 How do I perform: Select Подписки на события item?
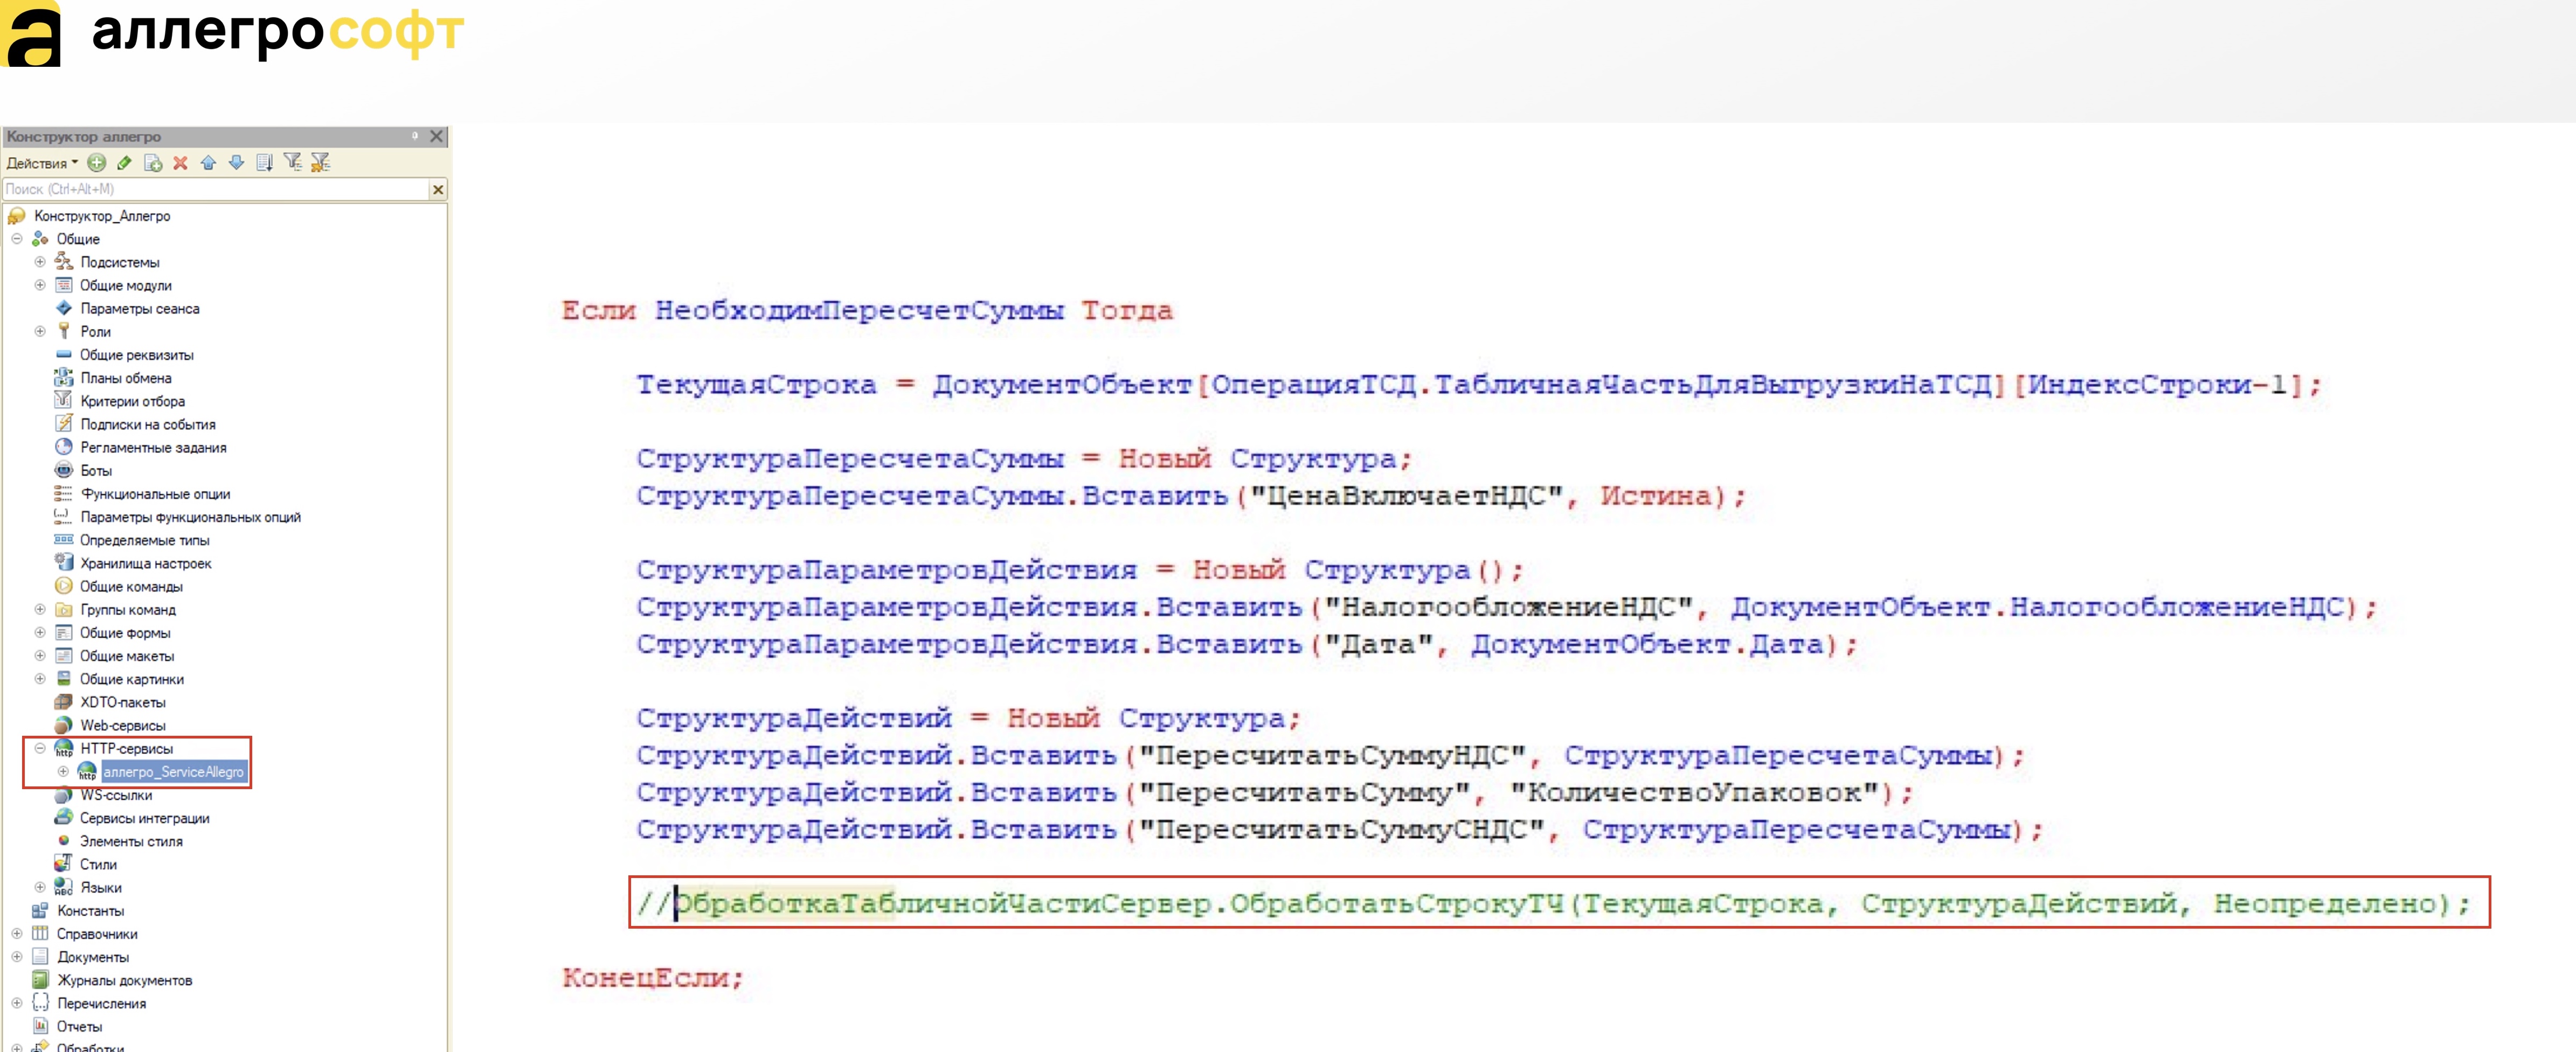click(148, 424)
